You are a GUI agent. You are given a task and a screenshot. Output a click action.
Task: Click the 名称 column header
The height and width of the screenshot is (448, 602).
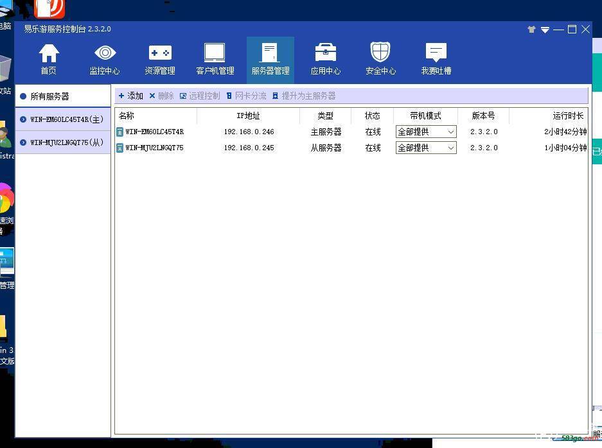click(155, 116)
